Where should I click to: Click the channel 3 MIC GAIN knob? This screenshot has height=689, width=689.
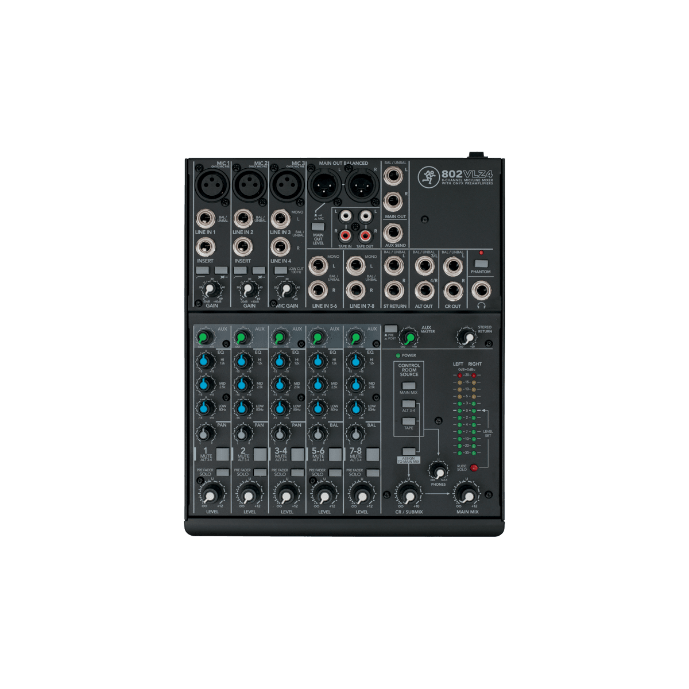(x=287, y=290)
